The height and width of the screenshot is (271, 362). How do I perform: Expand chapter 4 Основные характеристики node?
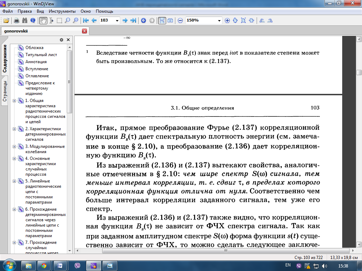pyautogui.click(x=14, y=158)
